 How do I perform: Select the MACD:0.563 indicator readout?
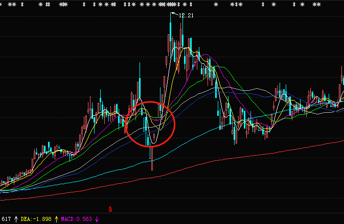(x=76, y=219)
